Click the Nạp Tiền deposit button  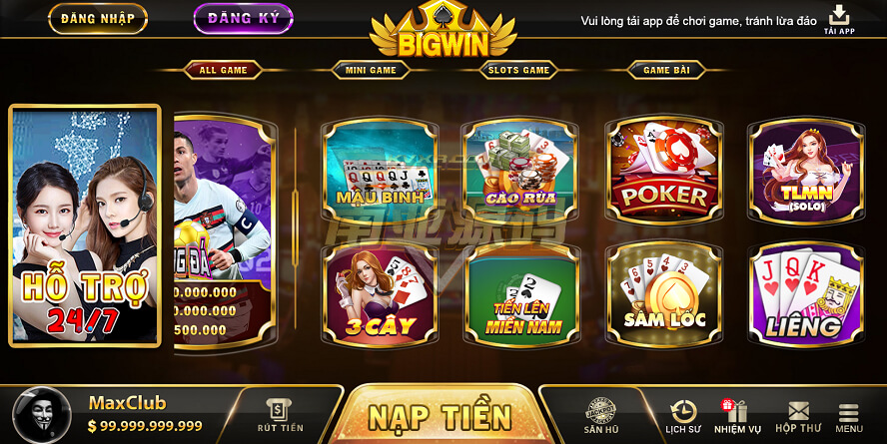440,416
